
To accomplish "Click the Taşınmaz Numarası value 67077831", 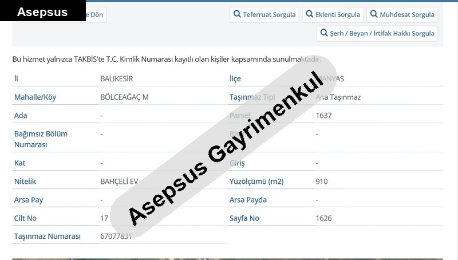I will click(116, 236).
